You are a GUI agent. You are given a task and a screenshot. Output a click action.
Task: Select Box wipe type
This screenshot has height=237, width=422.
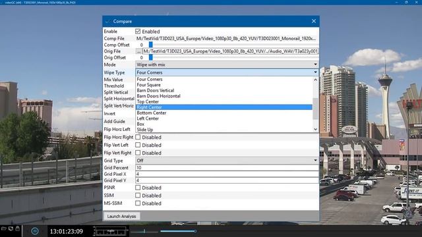coord(224,124)
